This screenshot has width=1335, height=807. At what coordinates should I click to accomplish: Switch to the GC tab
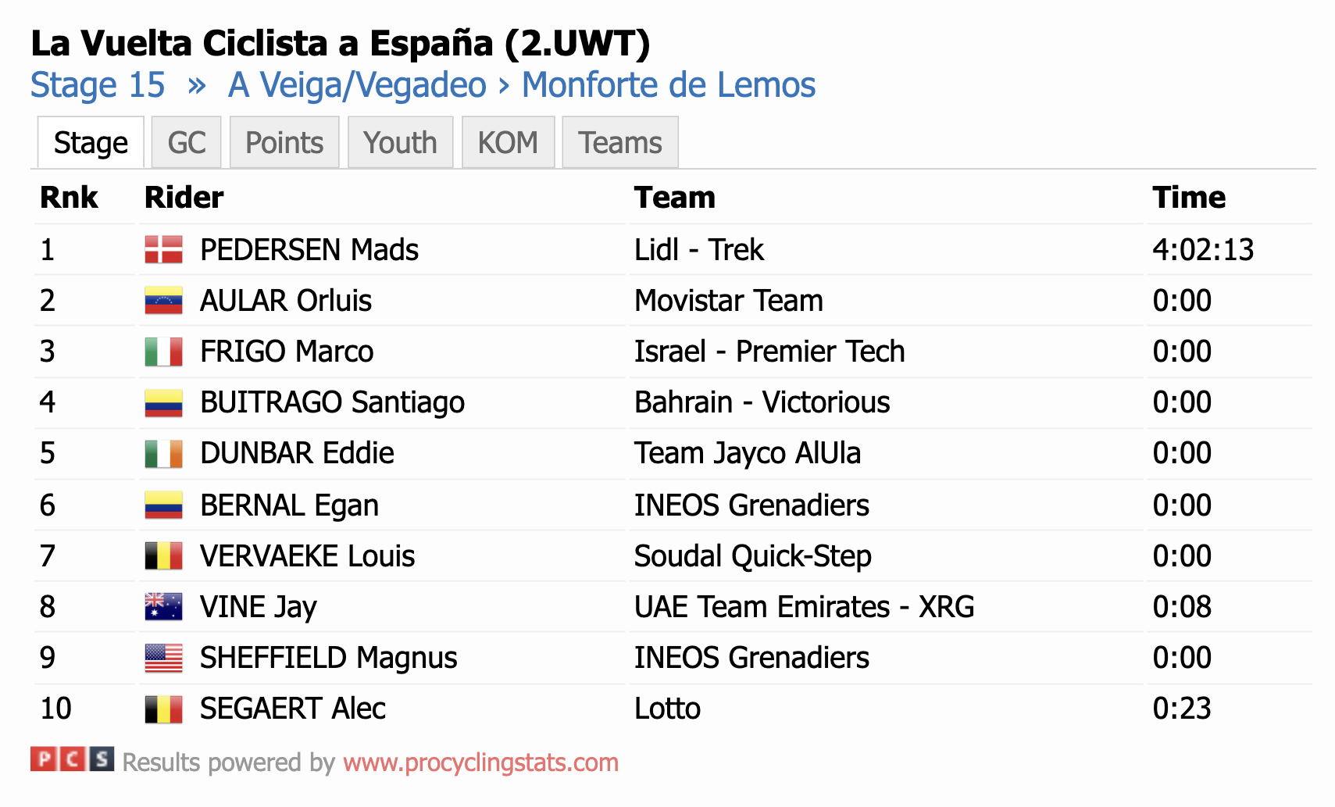187,143
